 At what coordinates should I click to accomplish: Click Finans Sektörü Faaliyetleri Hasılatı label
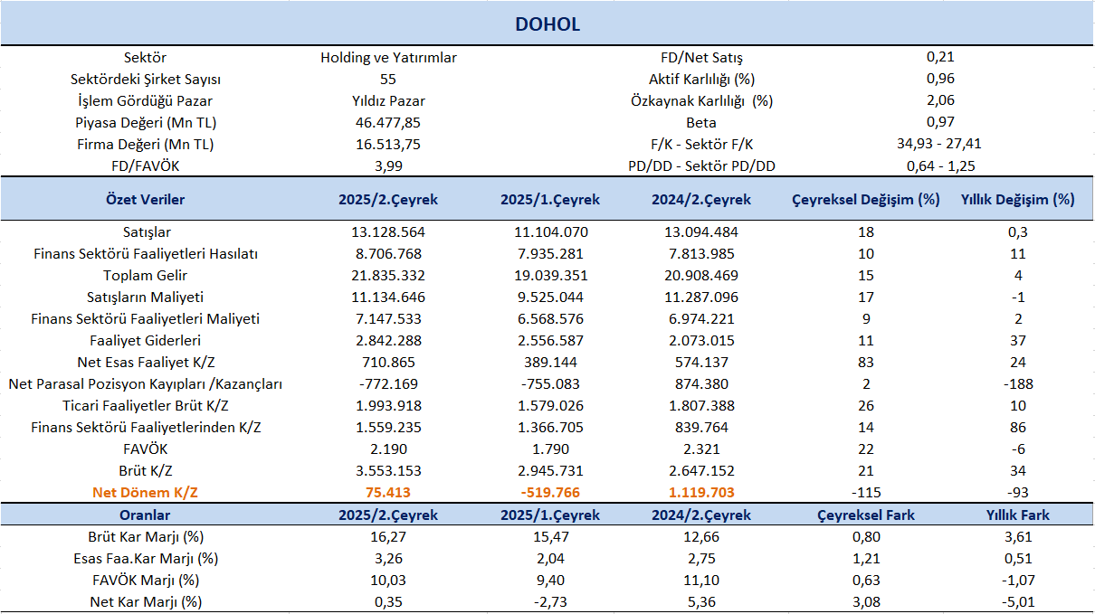coord(145,253)
